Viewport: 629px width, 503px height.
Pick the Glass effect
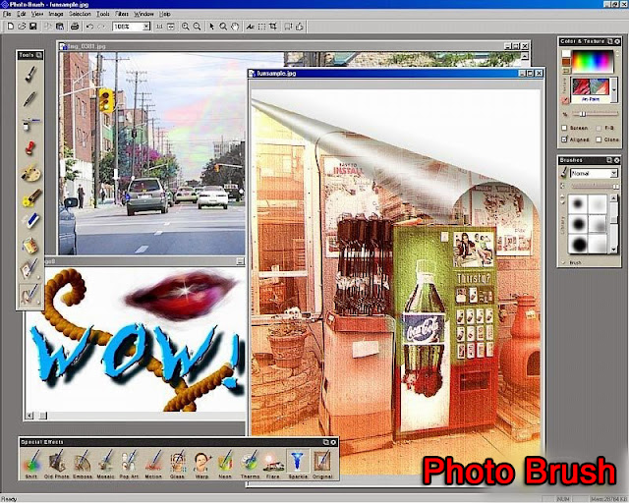(177, 464)
